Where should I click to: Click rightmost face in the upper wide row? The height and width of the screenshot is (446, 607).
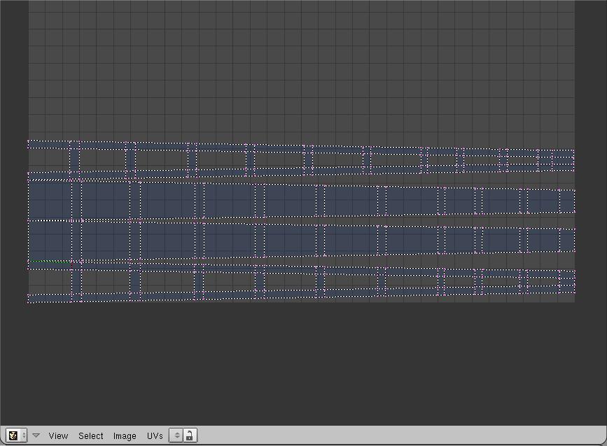(x=567, y=202)
